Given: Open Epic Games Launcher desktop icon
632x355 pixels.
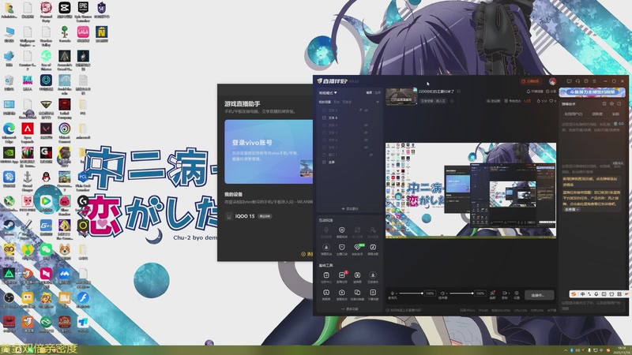Looking at the screenshot, I should tap(83, 11).
